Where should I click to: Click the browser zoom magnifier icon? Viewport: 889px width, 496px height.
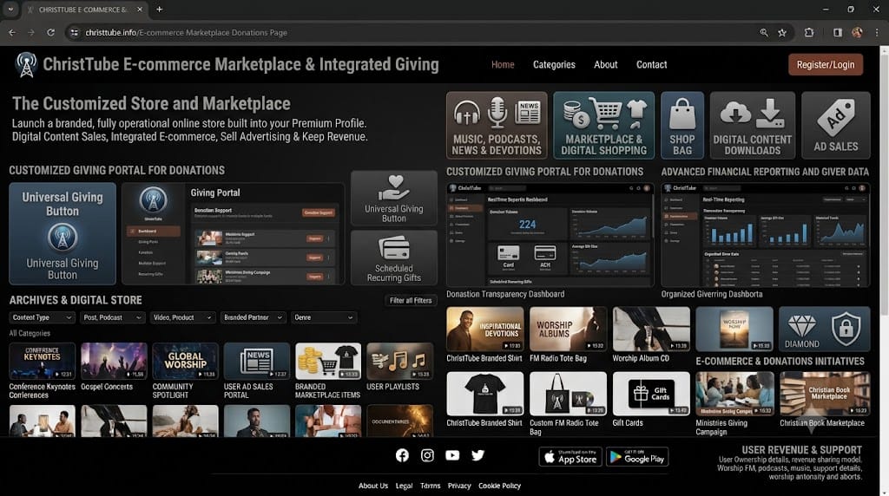[x=764, y=33]
